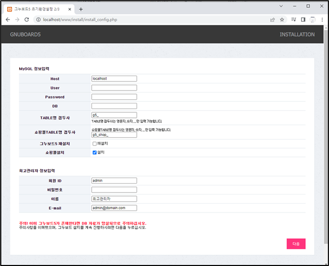Click the 회원 ID field containing admin
329x266 pixels.
(114, 181)
